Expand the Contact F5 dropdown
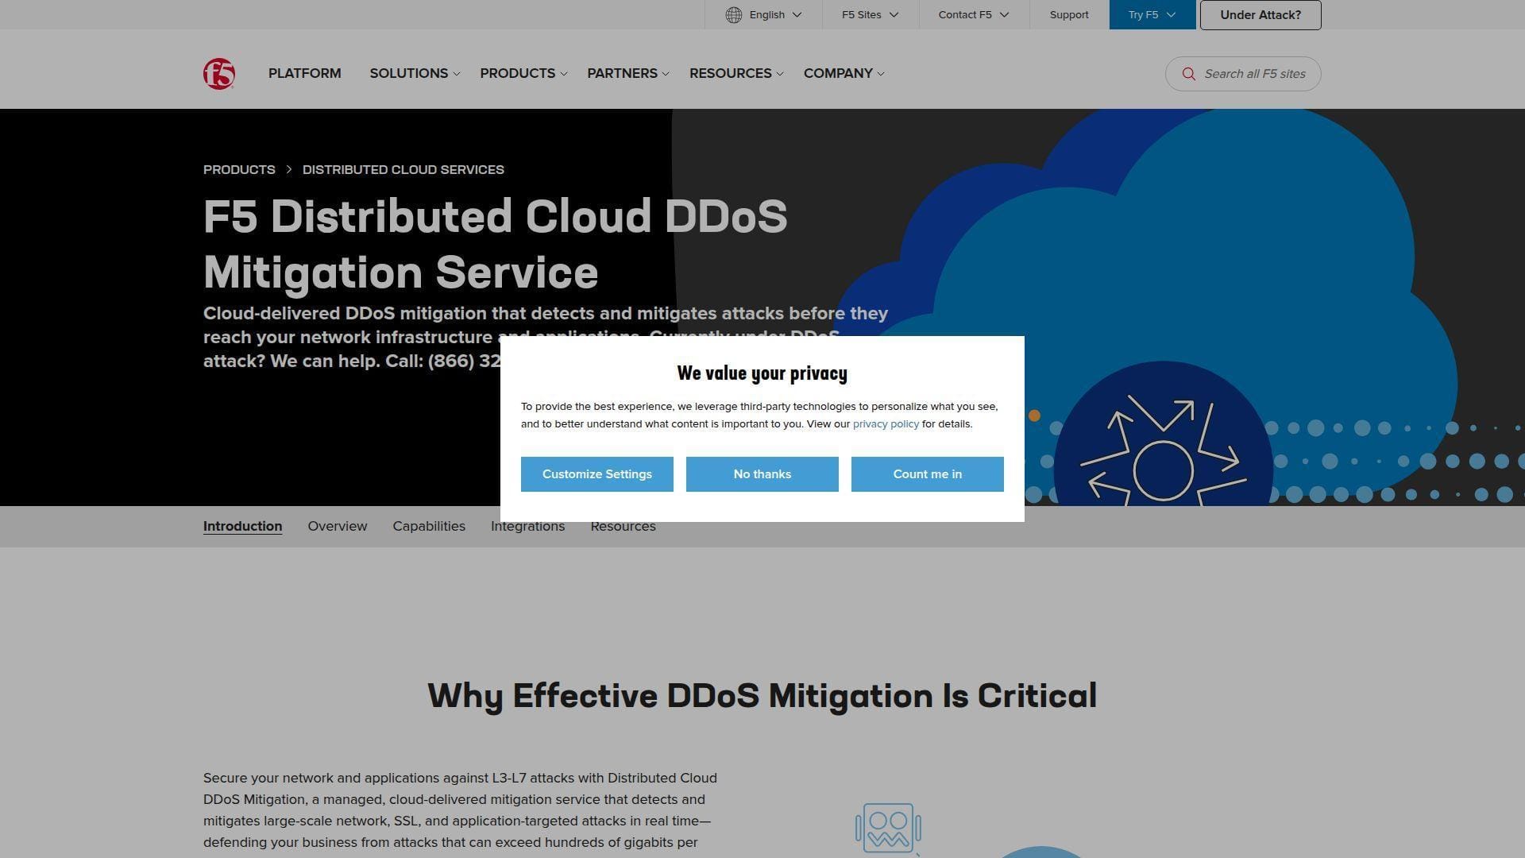Image resolution: width=1525 pixels, height=858 pixels. pos(974,15)
